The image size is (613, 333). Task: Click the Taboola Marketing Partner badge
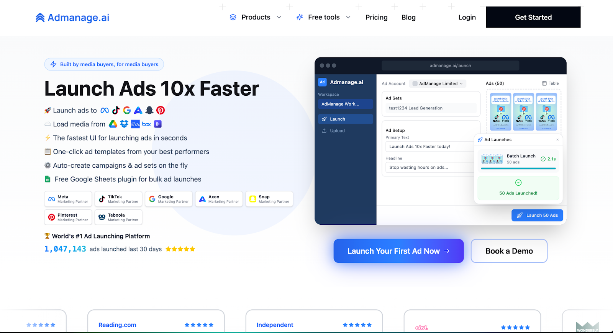click(x=118, y=217)
